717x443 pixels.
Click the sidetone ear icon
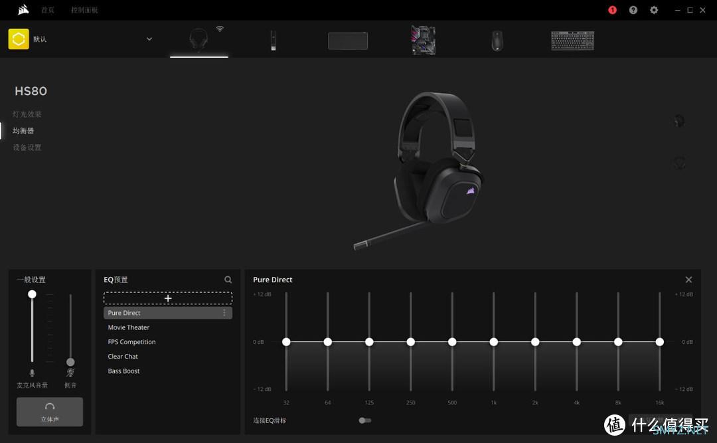point(70,373)
